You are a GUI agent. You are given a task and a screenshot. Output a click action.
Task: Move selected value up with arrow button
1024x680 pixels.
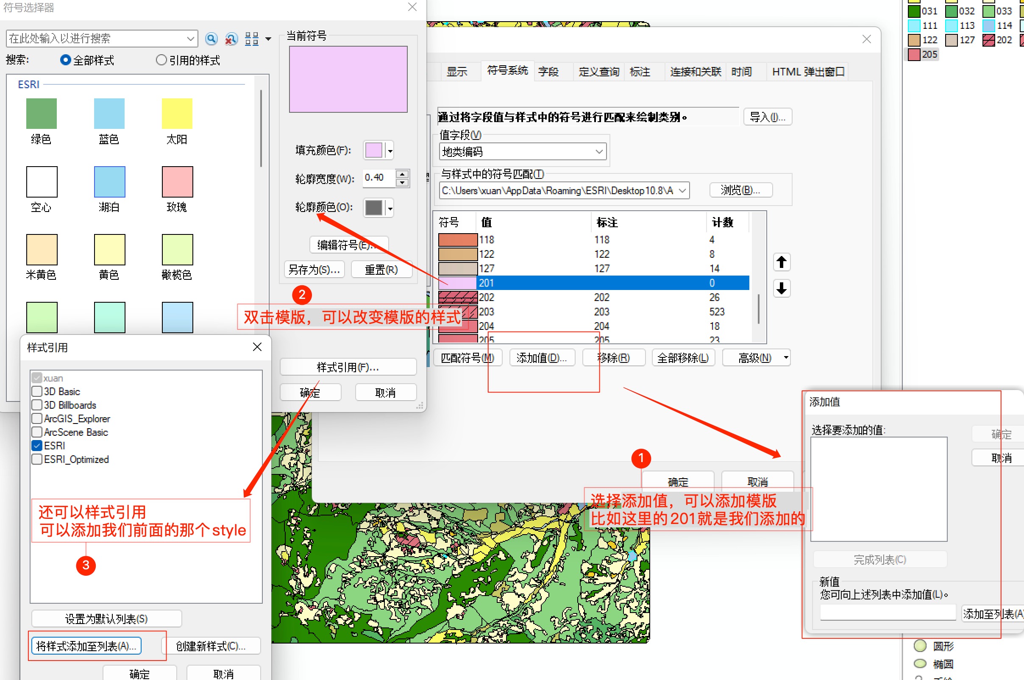781,262
